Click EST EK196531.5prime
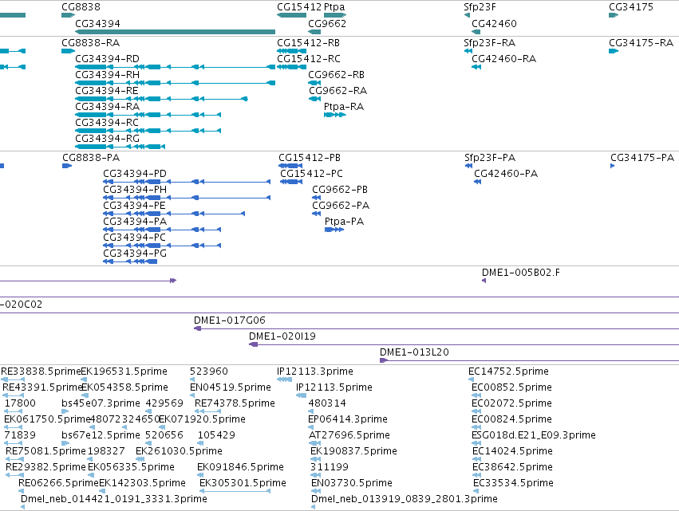Image resolution: width=679 pixels, height=511 pixels. tap(124, 371)
